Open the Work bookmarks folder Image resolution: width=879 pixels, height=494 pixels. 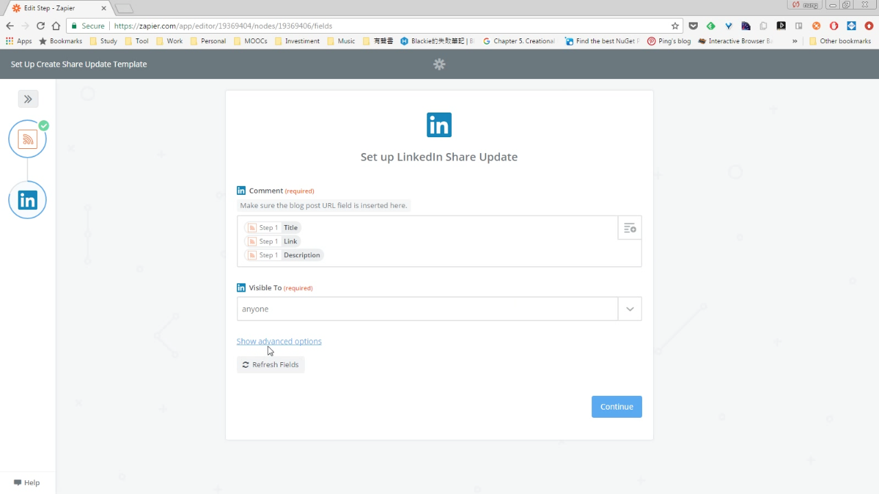point(170,41)
